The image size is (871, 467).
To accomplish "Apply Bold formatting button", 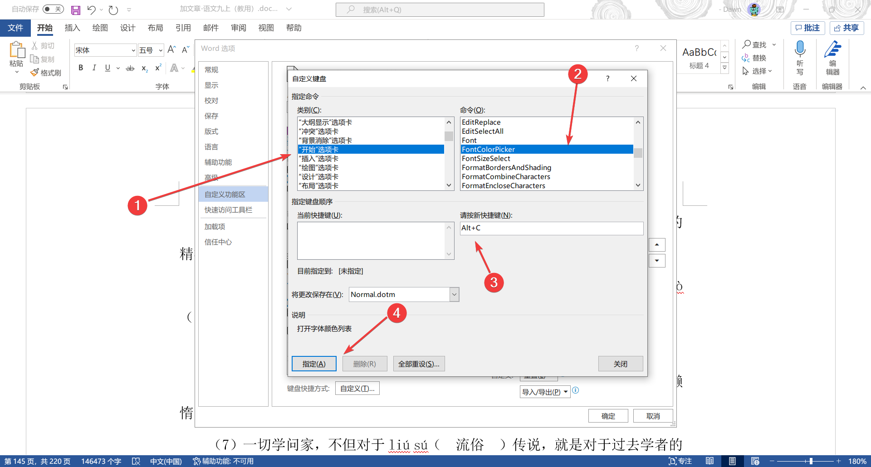I will [81, 68].
